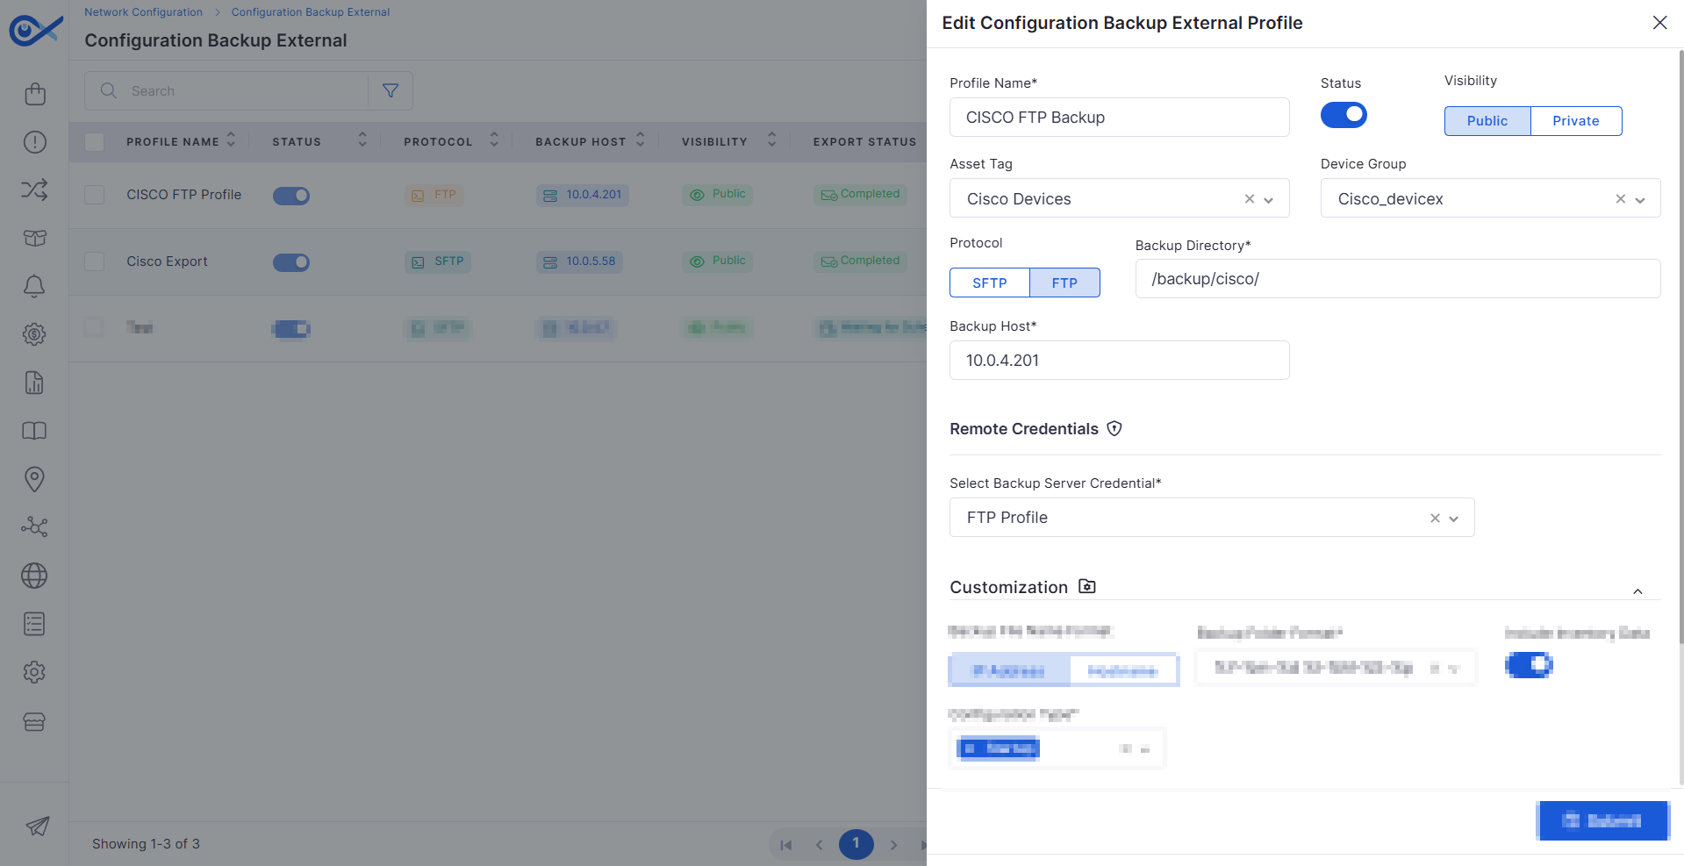Check the CISCO FTP Profile row checkbox
The height and width of the screenshot is (866, 1684).
pos(95,195)
